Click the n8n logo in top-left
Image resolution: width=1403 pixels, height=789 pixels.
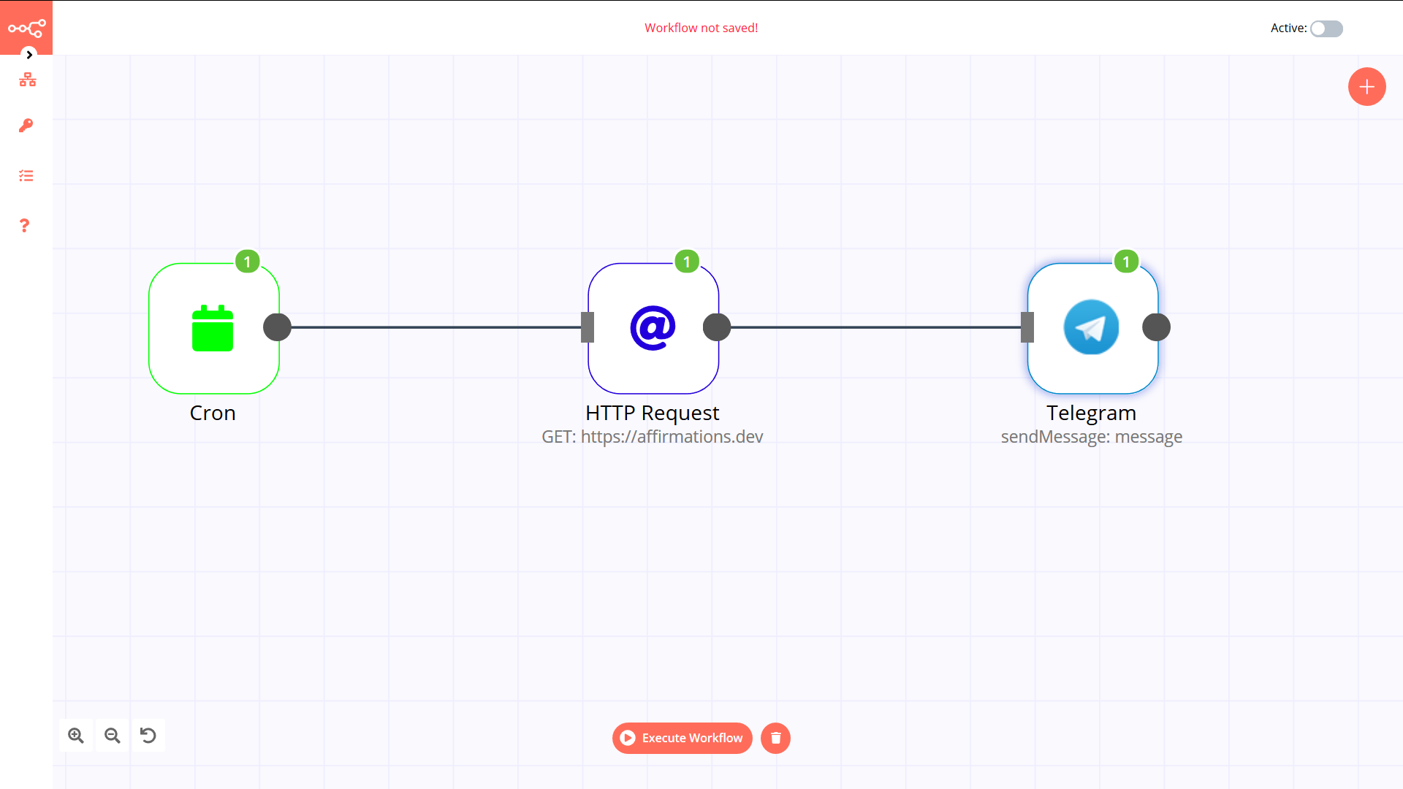tap(26, 27)
